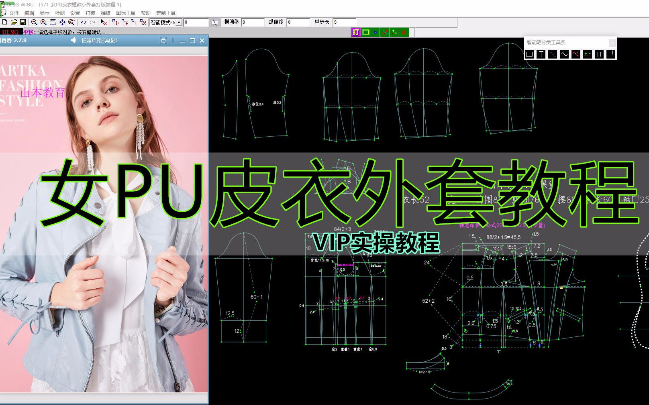Undo the last action
649x405 pixels.
pyautogui.click(x=83, y=22)
